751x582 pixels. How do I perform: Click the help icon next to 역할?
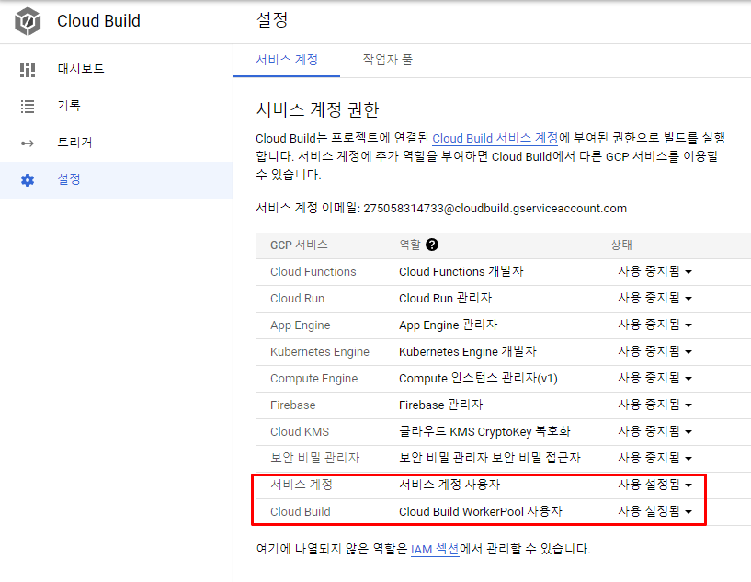431,245
